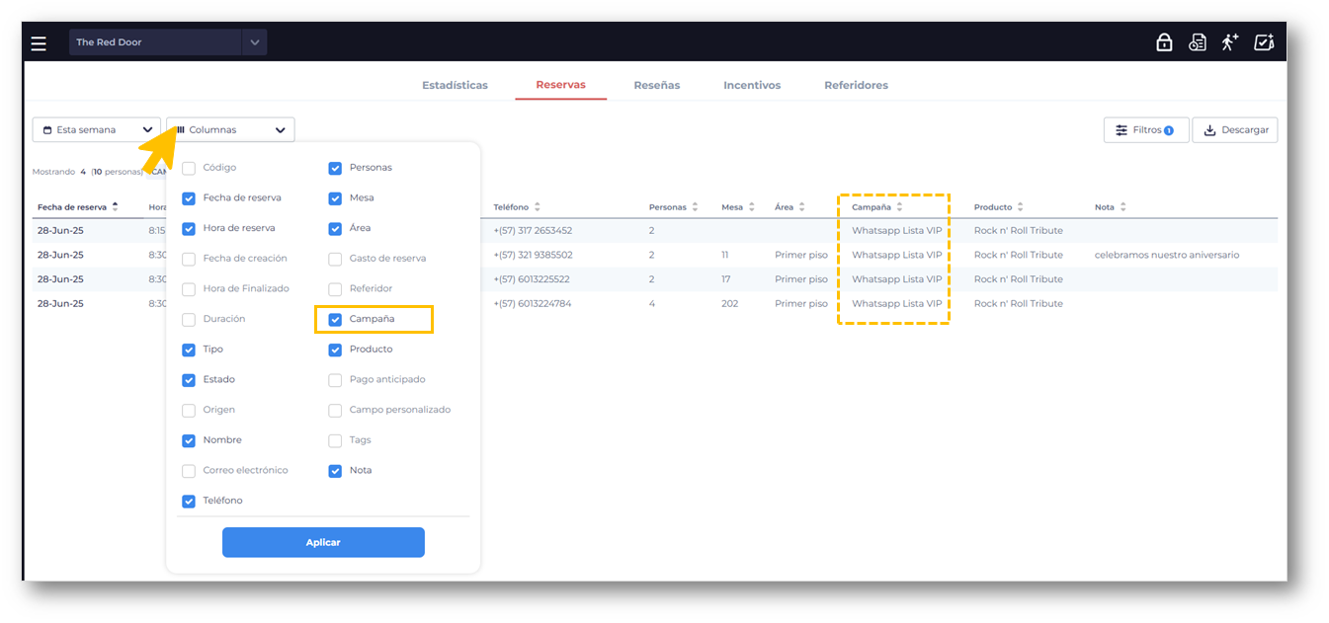Viewport: 1329px width, 623px height.
Task: Open the Referidores tab
Action: click(x=856, y=86)
